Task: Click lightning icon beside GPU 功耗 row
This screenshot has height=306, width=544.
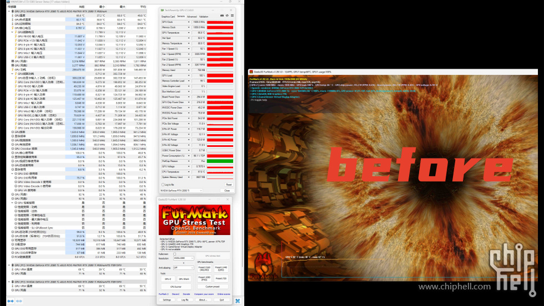Action: click(13, 70)
